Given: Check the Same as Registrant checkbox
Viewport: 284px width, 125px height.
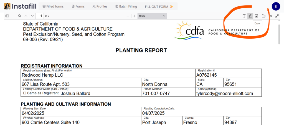Looking at the screenshot, I should (x=25, y=93).
